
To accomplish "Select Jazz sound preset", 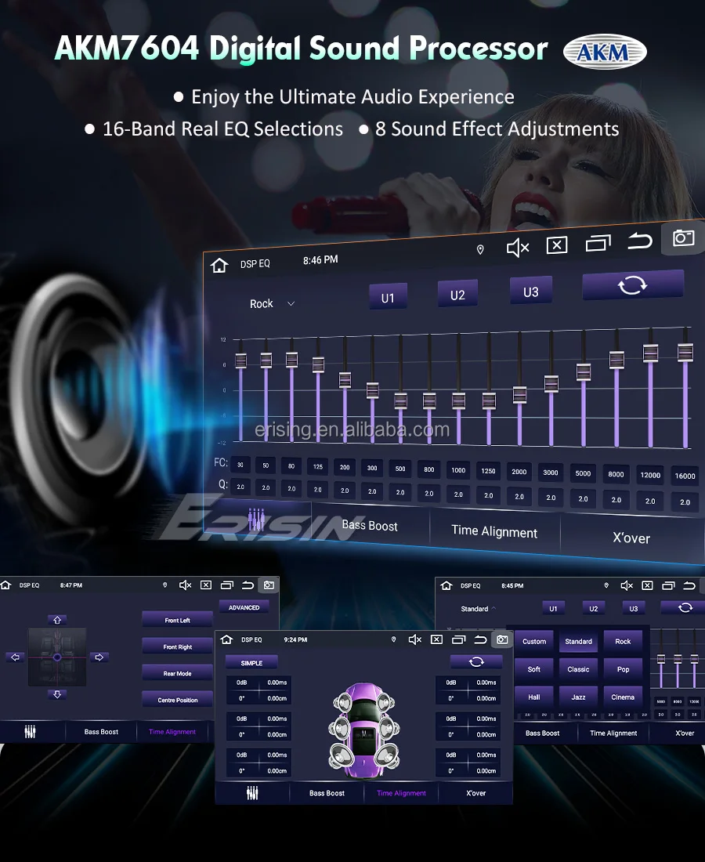I will click(x=578, y=697).
